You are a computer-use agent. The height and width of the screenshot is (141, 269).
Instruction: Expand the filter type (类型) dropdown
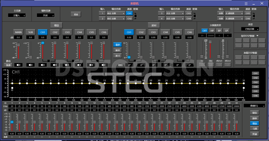(251, 29)
